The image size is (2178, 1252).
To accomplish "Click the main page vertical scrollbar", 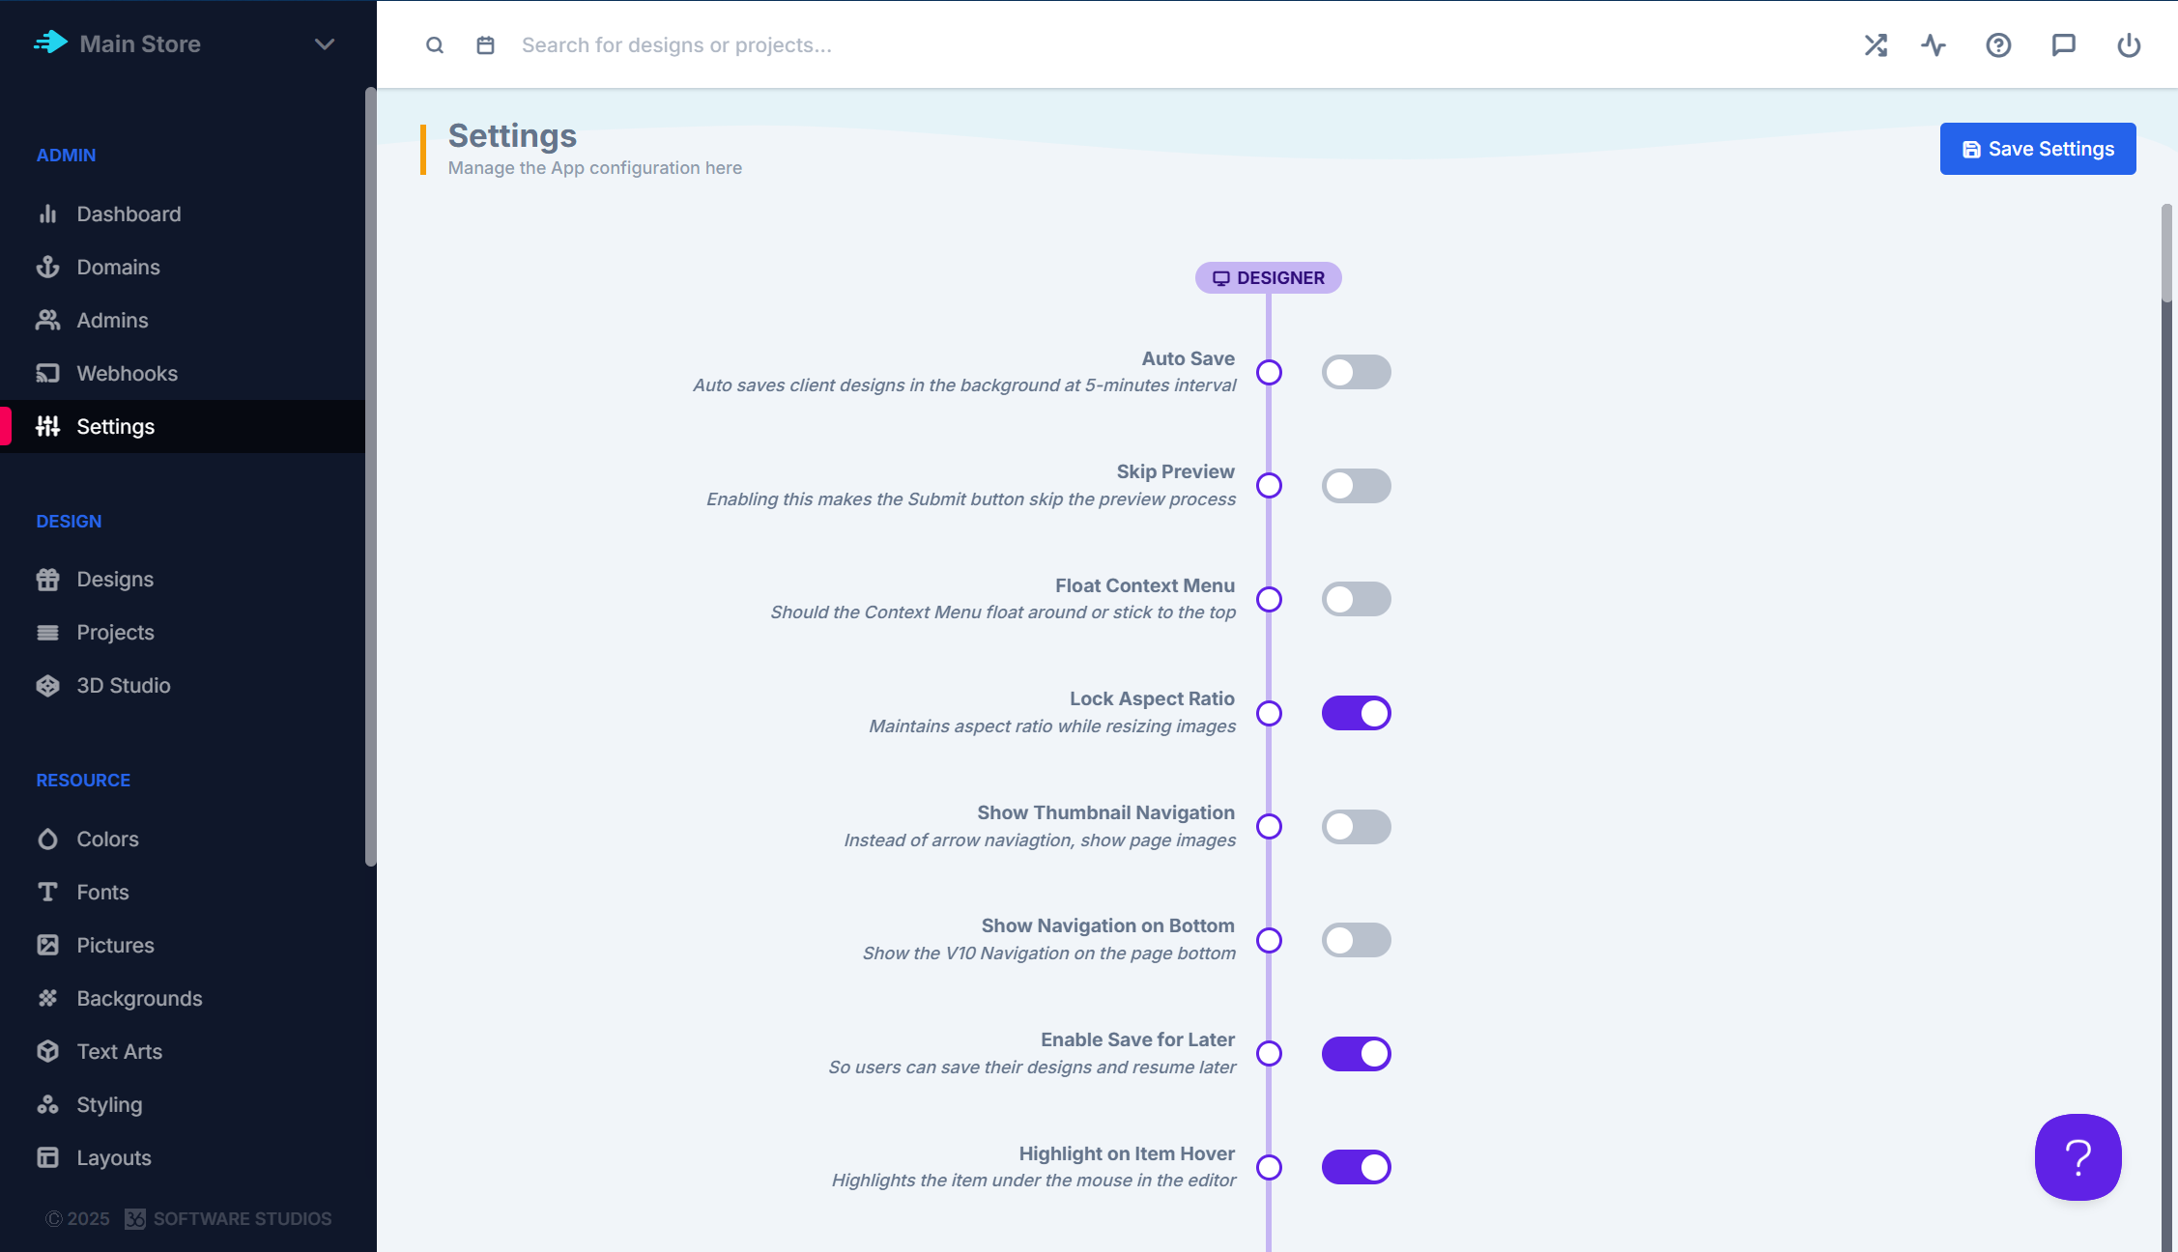I will [2167, 253].
